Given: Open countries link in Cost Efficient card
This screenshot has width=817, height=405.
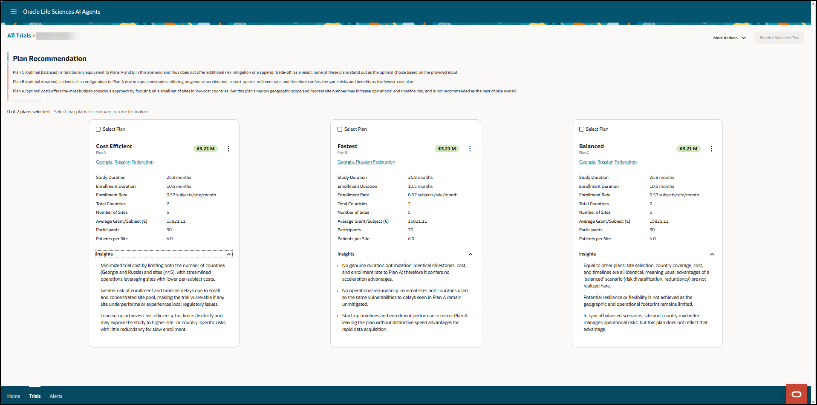Looking at the screenshot, I should pos(125,162).
